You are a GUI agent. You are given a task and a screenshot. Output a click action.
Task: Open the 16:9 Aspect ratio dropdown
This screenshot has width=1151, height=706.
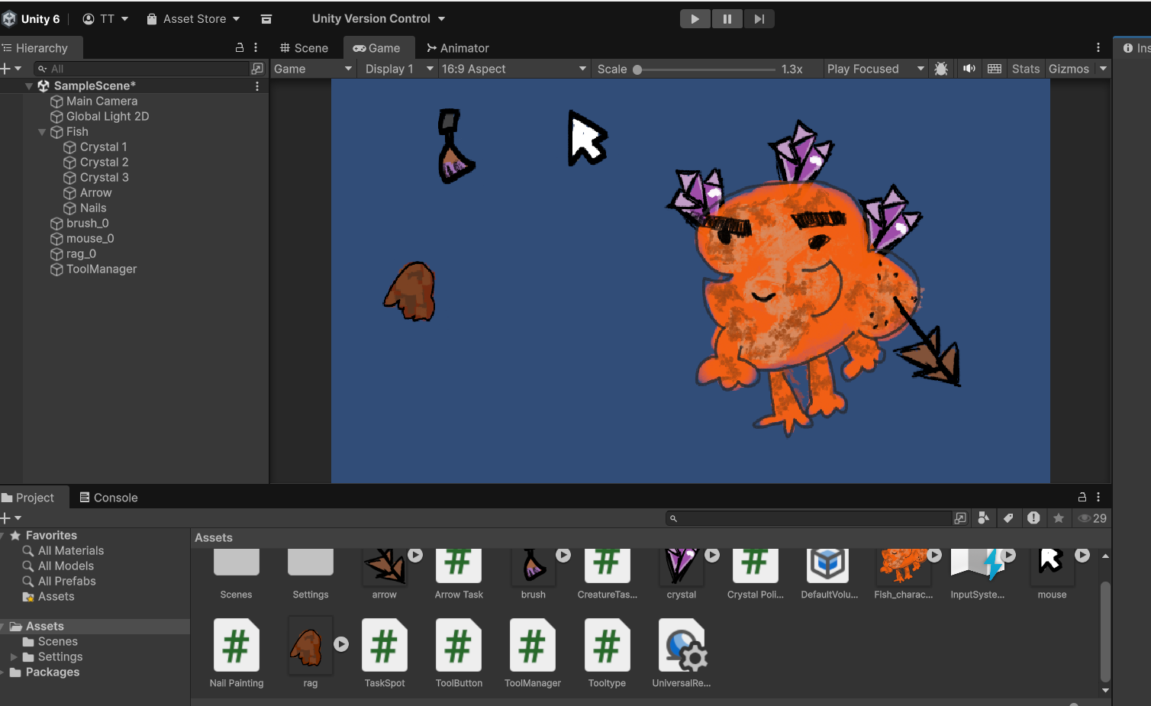coord(513,69)
